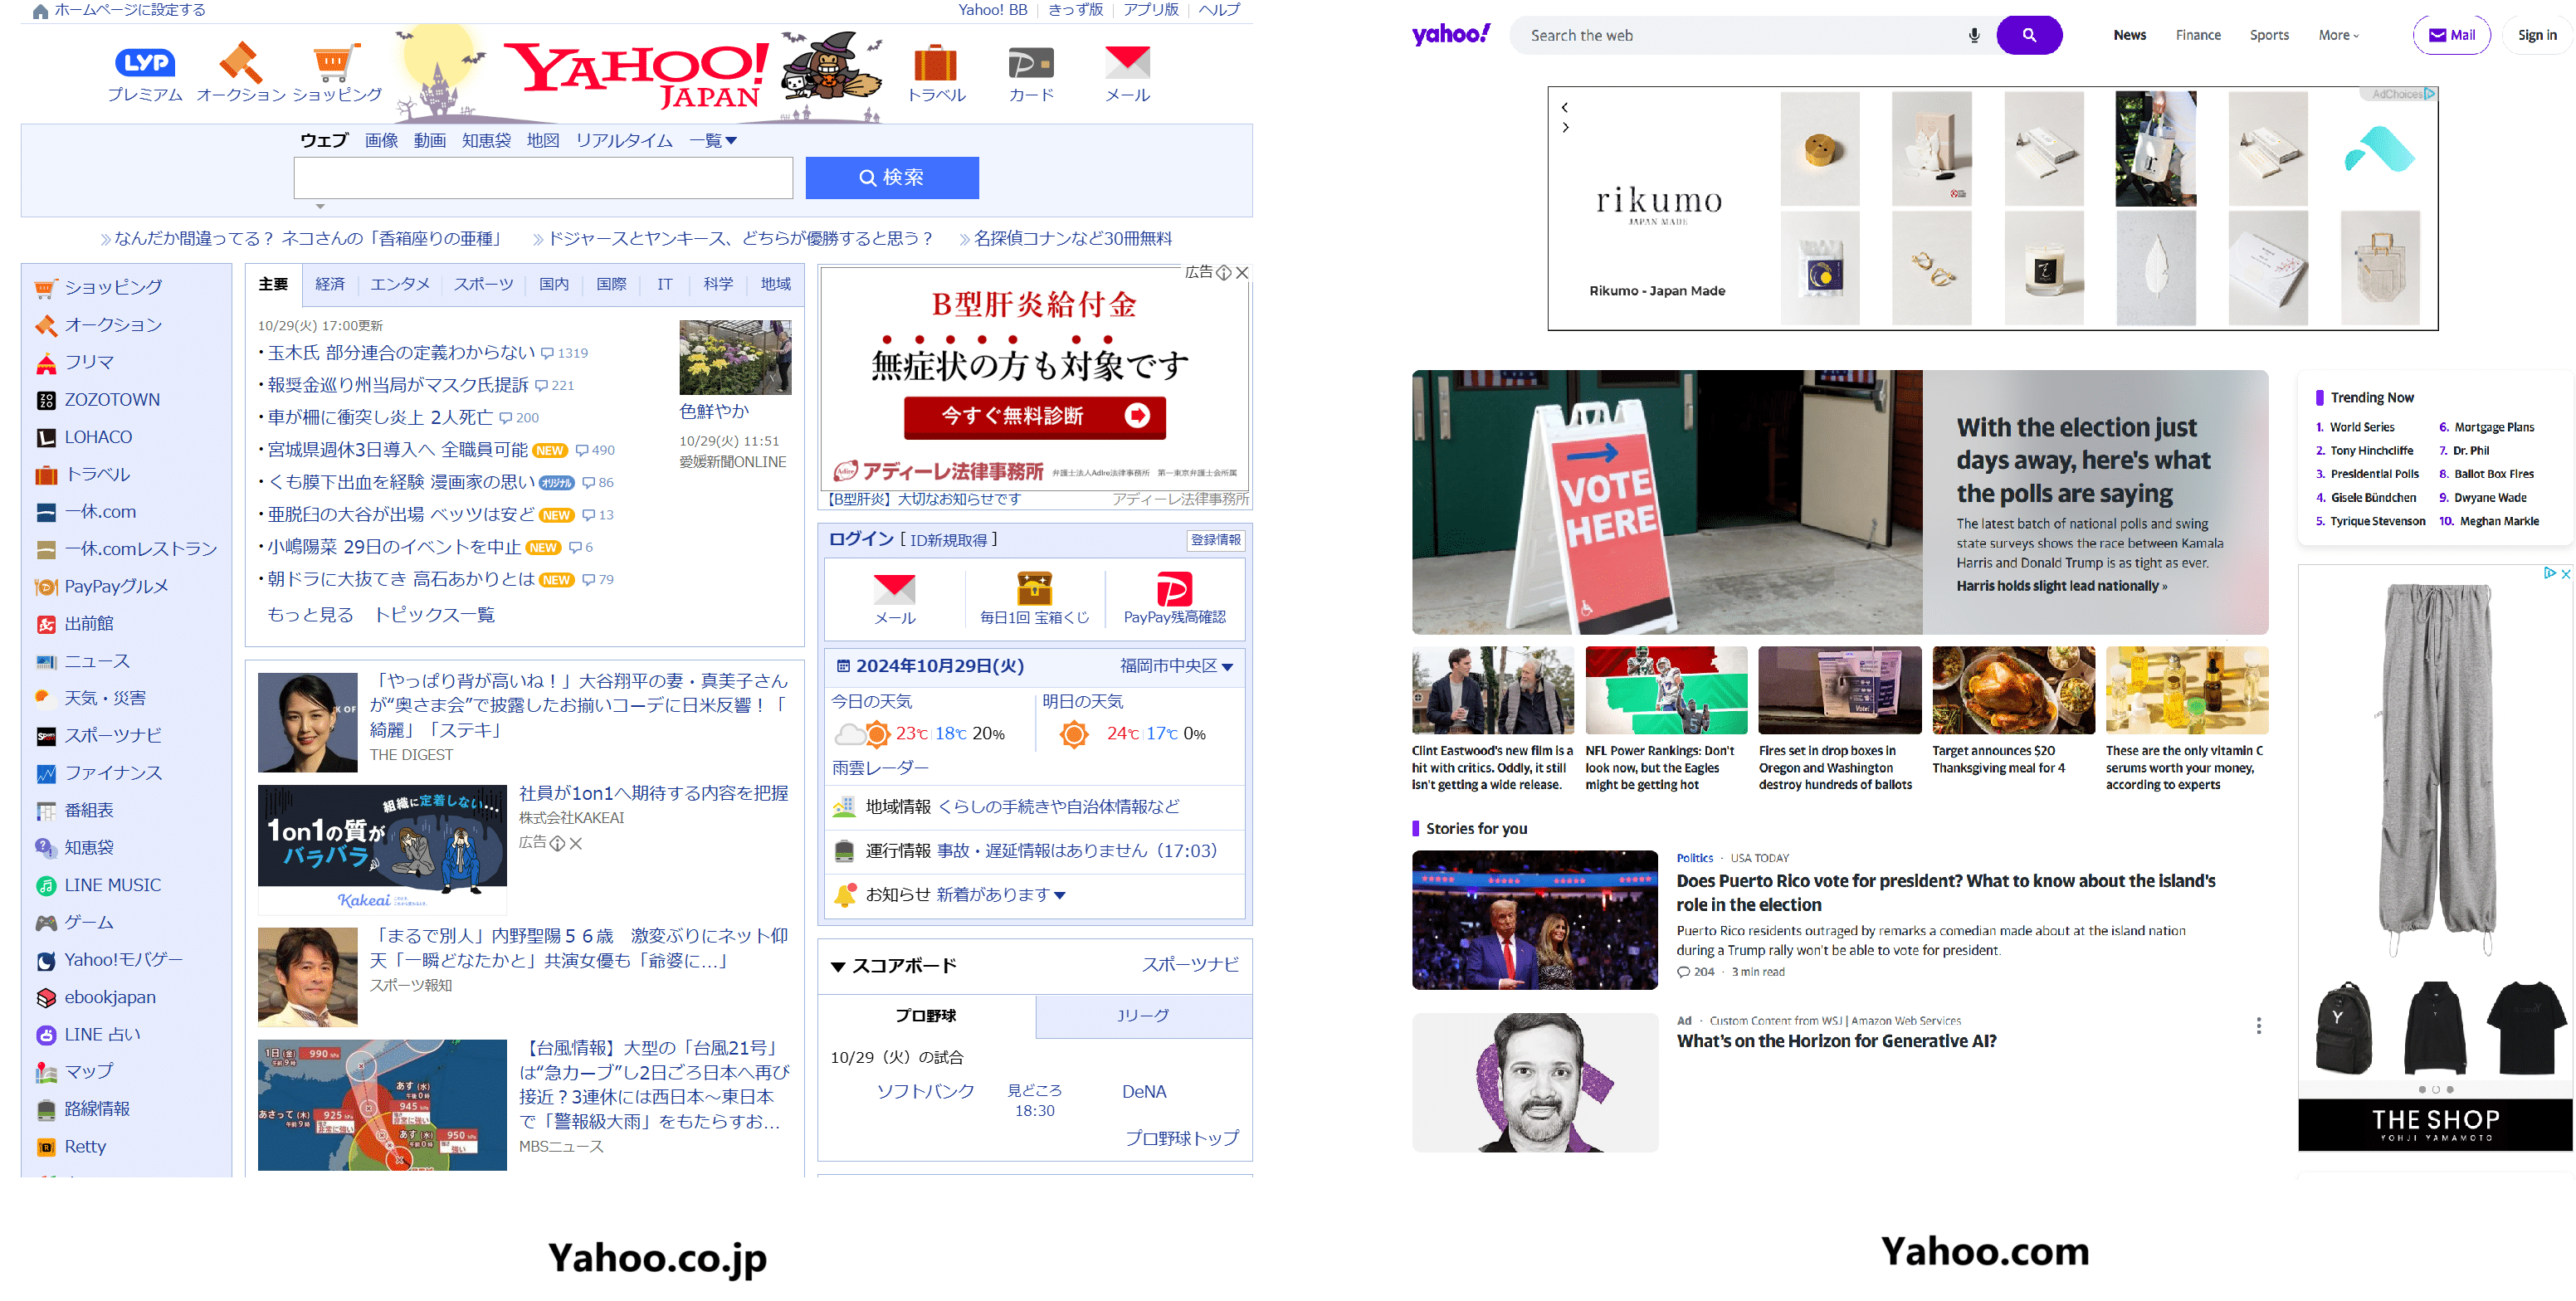
Task: Expand the small arrow under Yahoo Japan search box
Action: click(x=320, y=207)
